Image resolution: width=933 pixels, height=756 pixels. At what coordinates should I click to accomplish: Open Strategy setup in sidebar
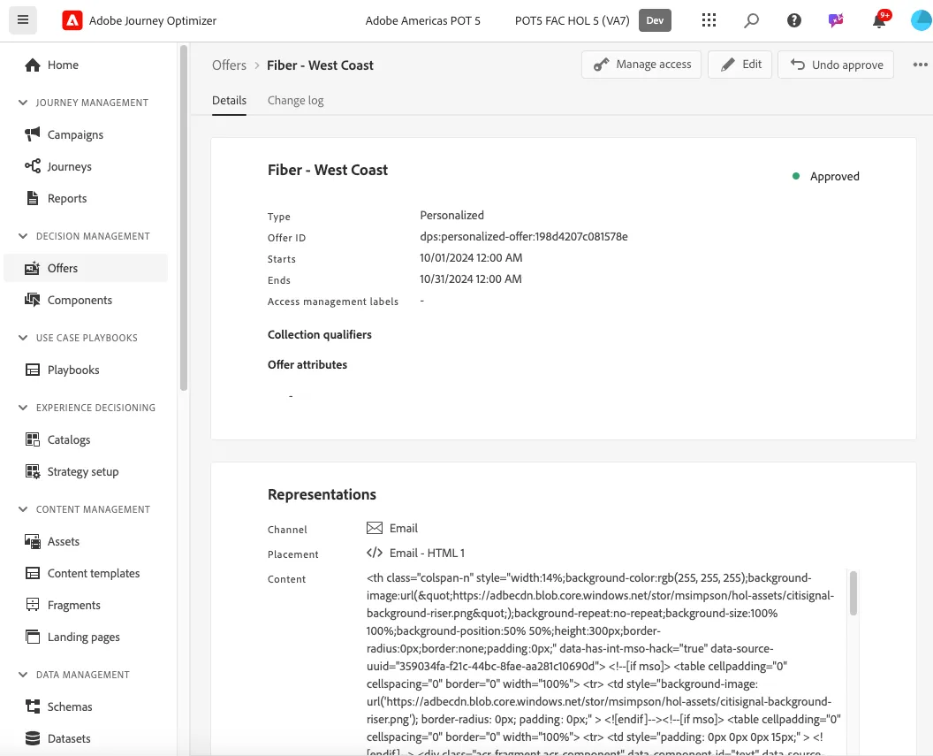click(x=83, y=471)
